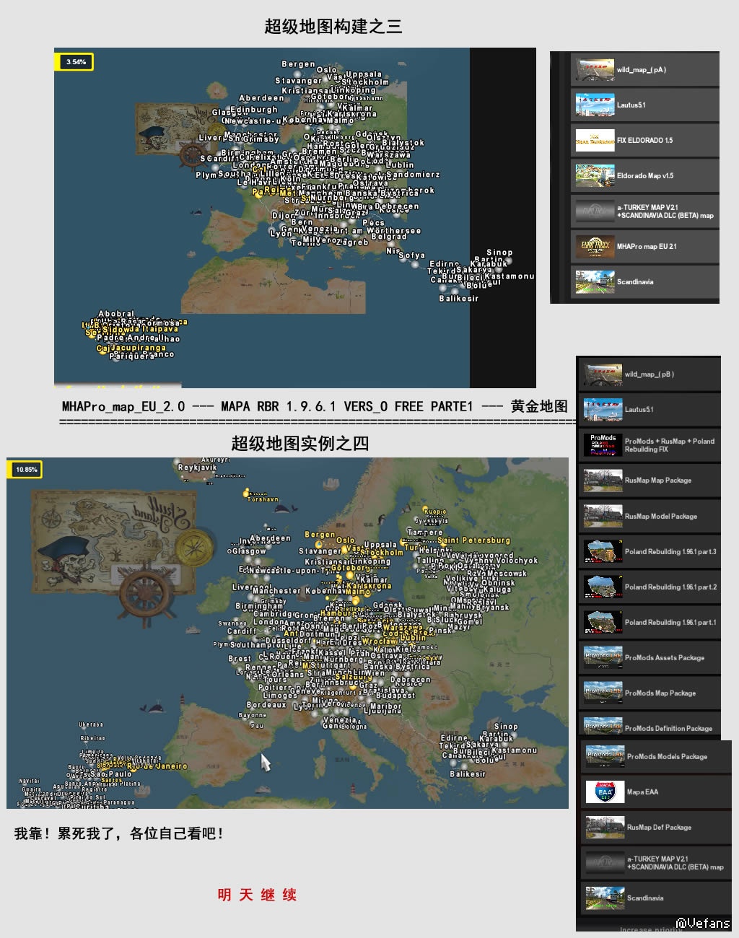
Task: Click the FIX ELDORADO 1.5 mod icon
Action: click(595, 140)
